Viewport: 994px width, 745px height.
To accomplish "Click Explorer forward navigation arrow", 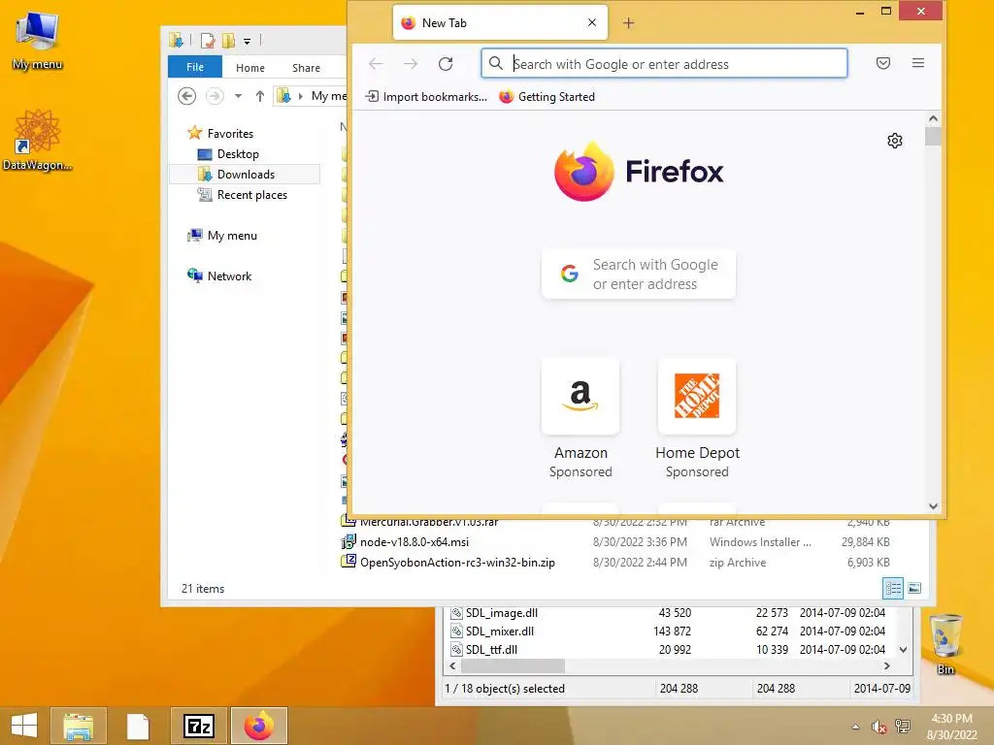I will point(215,96).
